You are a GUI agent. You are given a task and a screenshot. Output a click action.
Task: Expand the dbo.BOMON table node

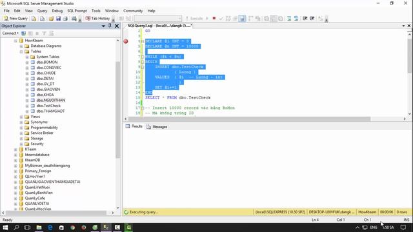(27, 63)
